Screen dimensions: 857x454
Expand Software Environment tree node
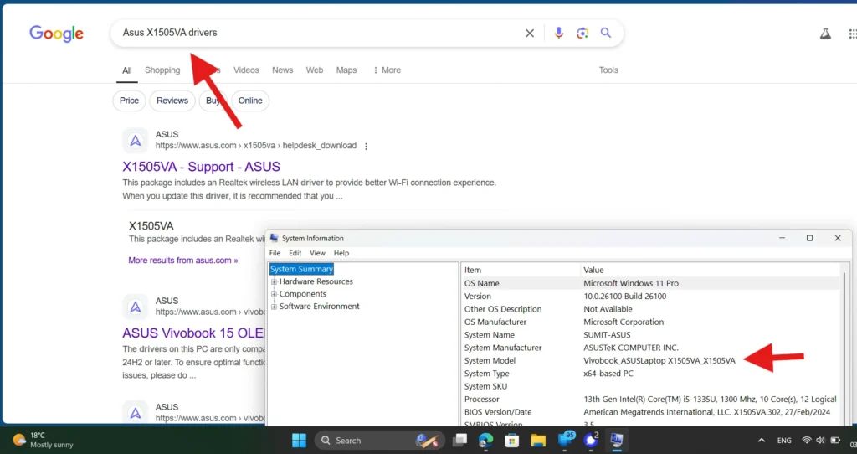(x=274, y=307)
